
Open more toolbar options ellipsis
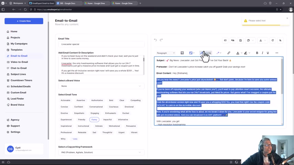coord(277,53)
